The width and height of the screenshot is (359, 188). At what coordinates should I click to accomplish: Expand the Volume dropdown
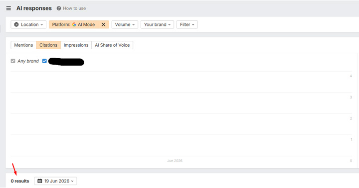[125, 24]
